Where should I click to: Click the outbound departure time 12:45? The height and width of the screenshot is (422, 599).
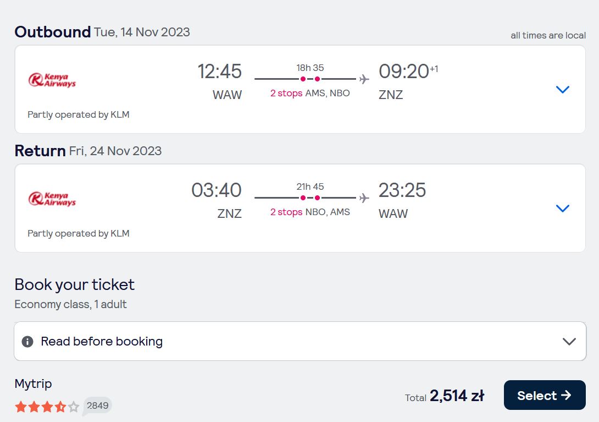click(x=219, y=71)
